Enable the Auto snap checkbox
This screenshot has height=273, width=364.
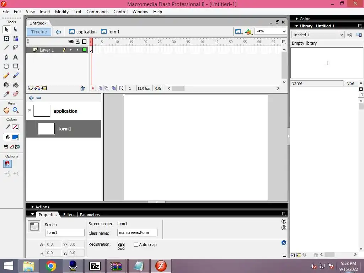tap(136, 245)
